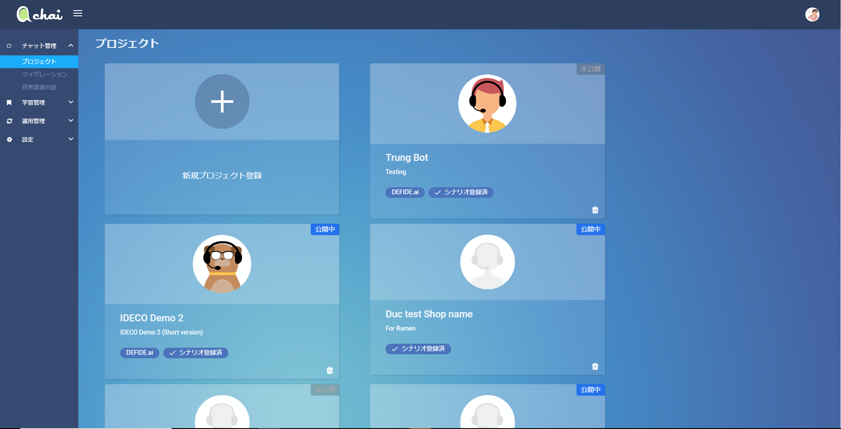The width and height of the screenshot is (841, 429).
Task: Delete IDECO Demo 2 via trash icon
Action: [x=330, y=371]
